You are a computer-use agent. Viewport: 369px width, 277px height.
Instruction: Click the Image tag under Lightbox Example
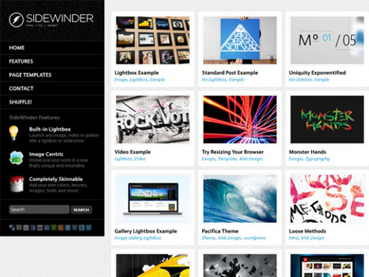(121, 80)
